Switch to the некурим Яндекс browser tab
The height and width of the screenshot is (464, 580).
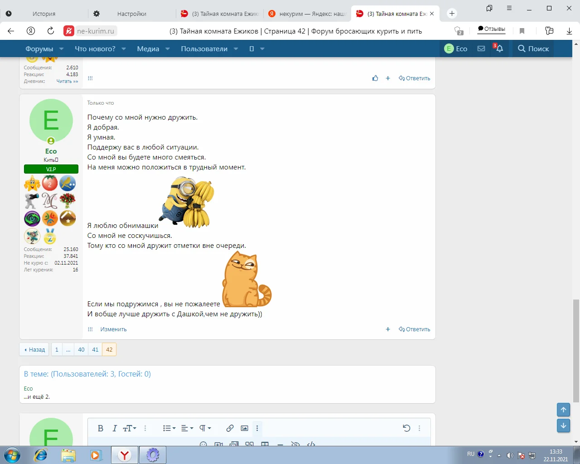(308, 14)
